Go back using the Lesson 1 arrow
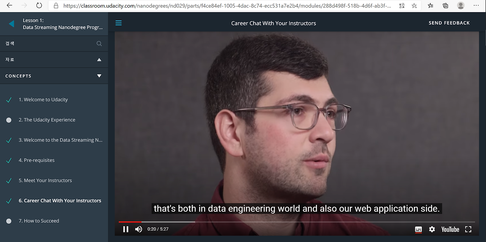This screenshot has height=242, width=486. coord(11,24)
